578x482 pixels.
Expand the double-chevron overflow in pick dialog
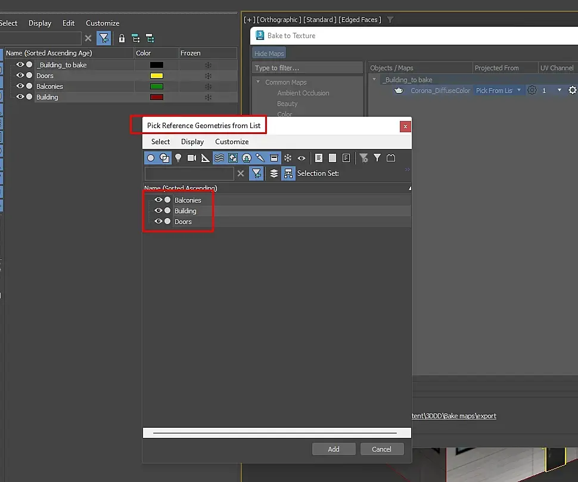tap(408, 170)
